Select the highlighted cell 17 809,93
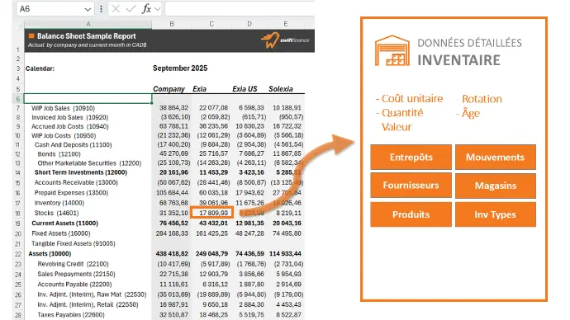570x320 pixels. (211, 213)
